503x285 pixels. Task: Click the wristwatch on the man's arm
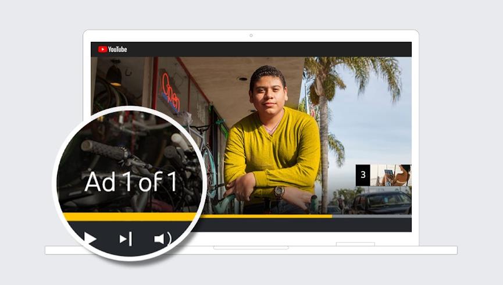[279, 192]
